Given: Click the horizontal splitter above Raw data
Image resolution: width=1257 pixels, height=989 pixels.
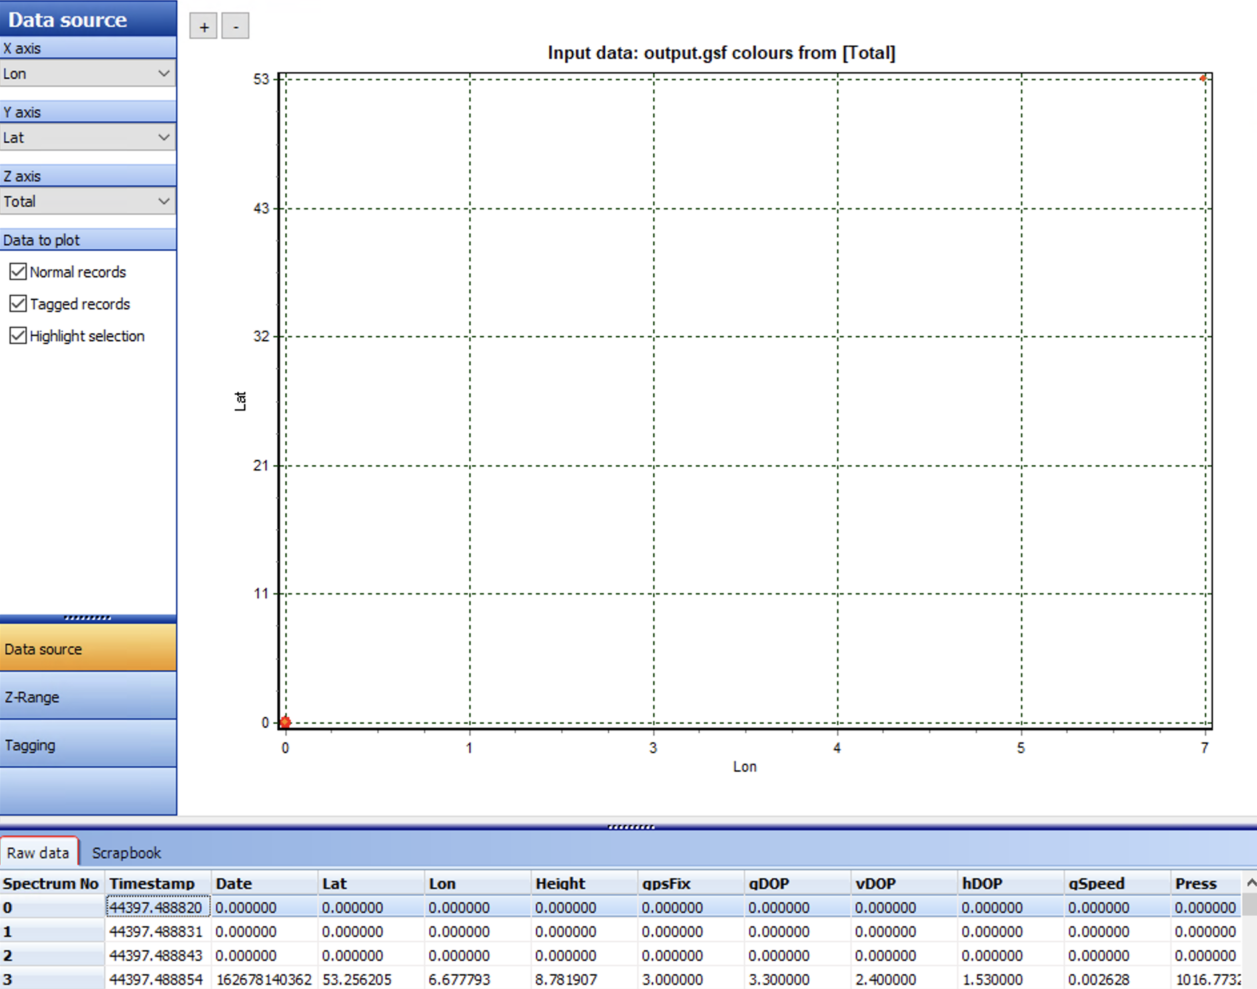Looking at the screenshot, I should (630, 827).
